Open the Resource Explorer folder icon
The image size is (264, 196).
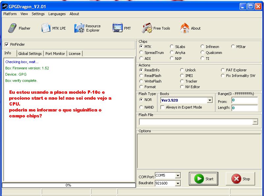tap(79, 28)
